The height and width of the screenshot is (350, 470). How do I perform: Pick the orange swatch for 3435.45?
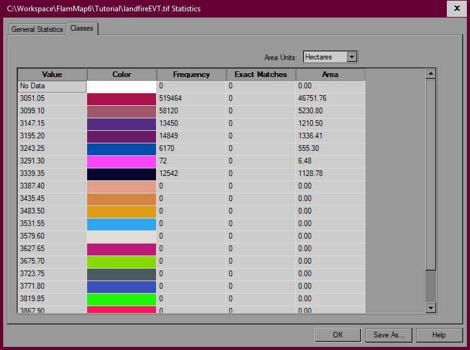coord(122,199)
